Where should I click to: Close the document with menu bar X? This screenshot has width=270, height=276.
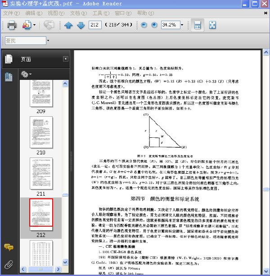pyautogui.click(x=265, y=13)
